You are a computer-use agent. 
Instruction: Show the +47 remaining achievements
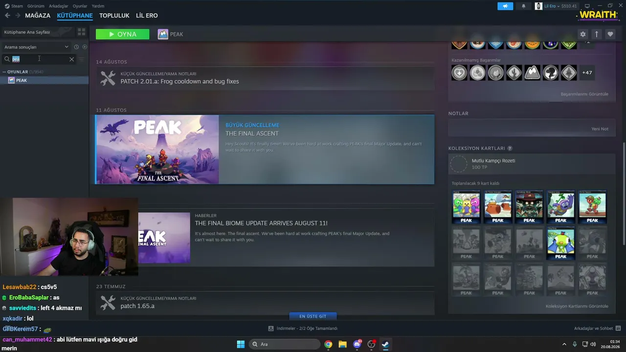click(587, 73)
